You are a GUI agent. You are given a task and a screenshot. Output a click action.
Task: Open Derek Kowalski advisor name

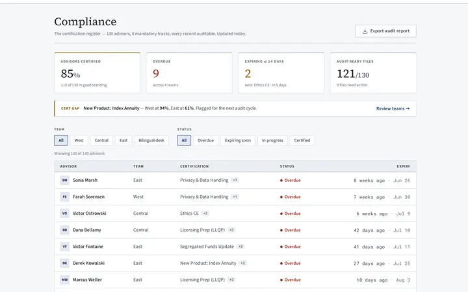click(x=88, y=263)
